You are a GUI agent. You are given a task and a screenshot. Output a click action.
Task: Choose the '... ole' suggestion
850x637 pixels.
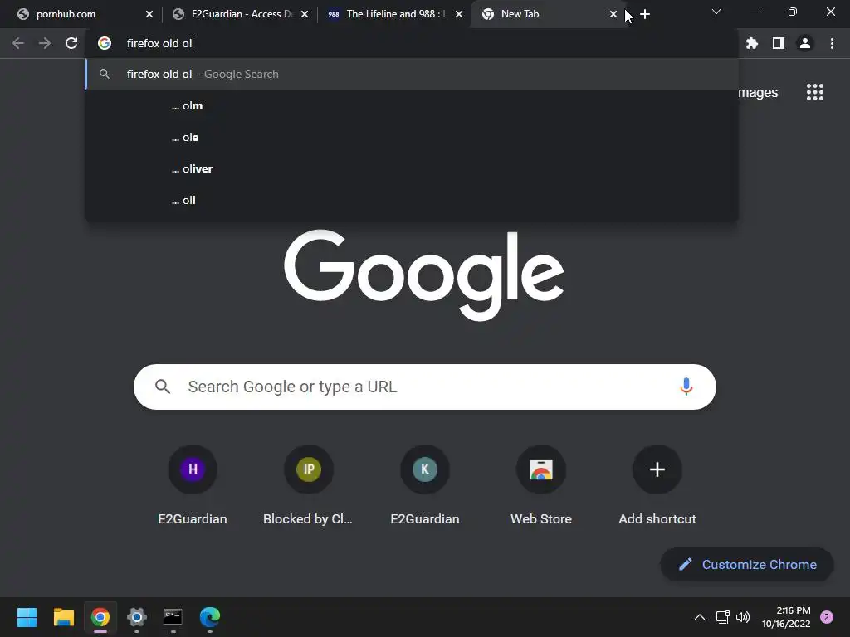412,137
